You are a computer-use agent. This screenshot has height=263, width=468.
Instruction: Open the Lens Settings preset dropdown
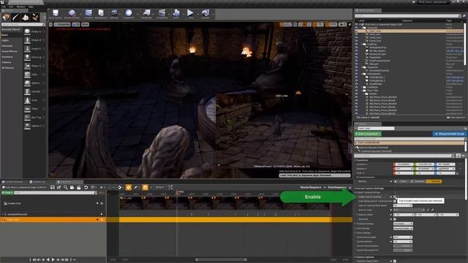pos(403,229)
